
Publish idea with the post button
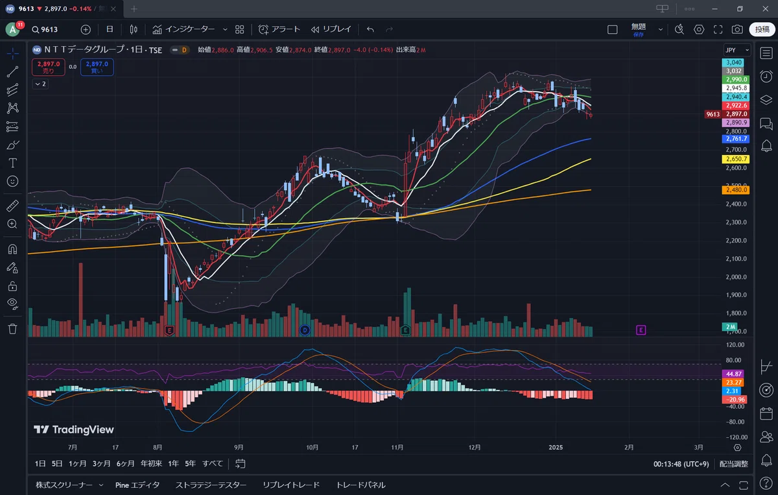coord(761,29)
